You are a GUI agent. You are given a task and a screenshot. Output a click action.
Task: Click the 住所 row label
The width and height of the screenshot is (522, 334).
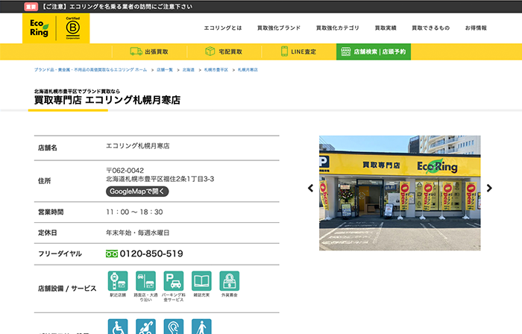44,181
